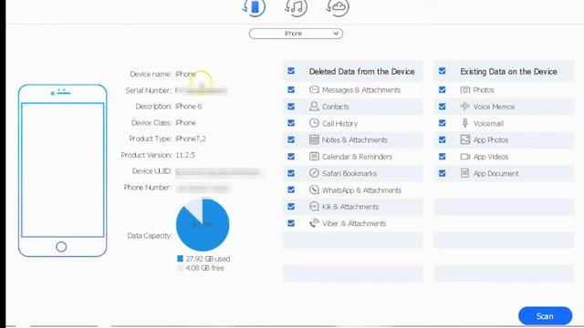The image size is (584, 328).
Task: Uncheck the App Videos checkbox
Action: [x=442, y=156]
